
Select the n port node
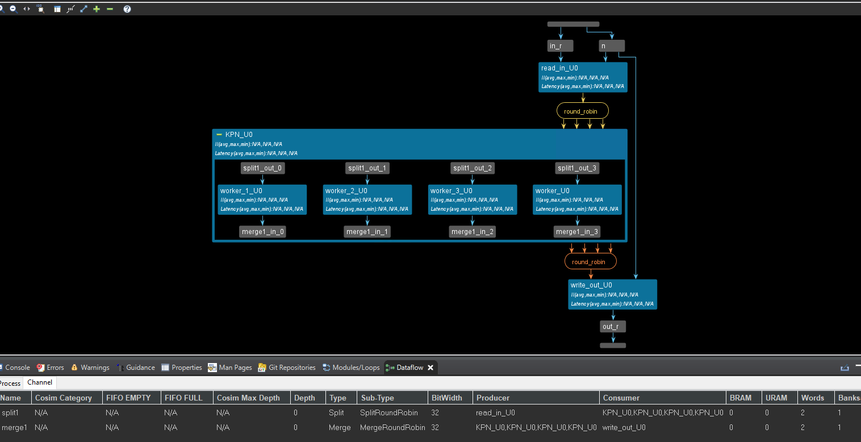pyautogui.click(x=612, y=46)
